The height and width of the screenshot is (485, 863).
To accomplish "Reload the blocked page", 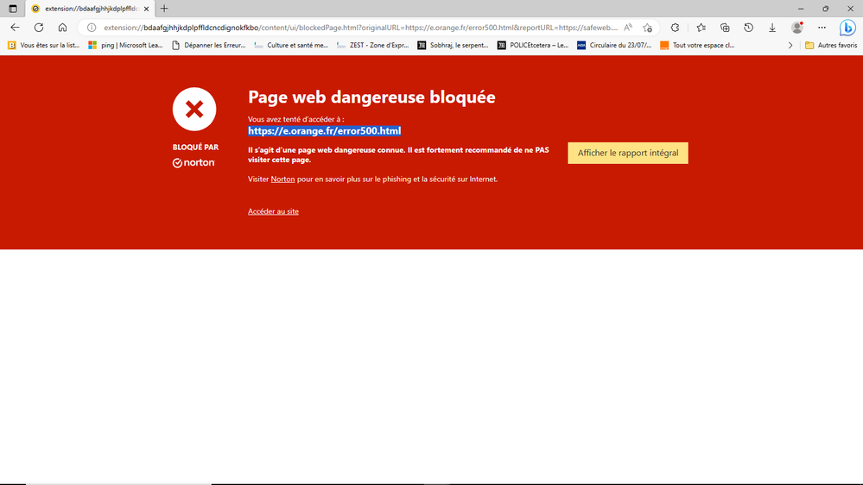I will (39, 28).
